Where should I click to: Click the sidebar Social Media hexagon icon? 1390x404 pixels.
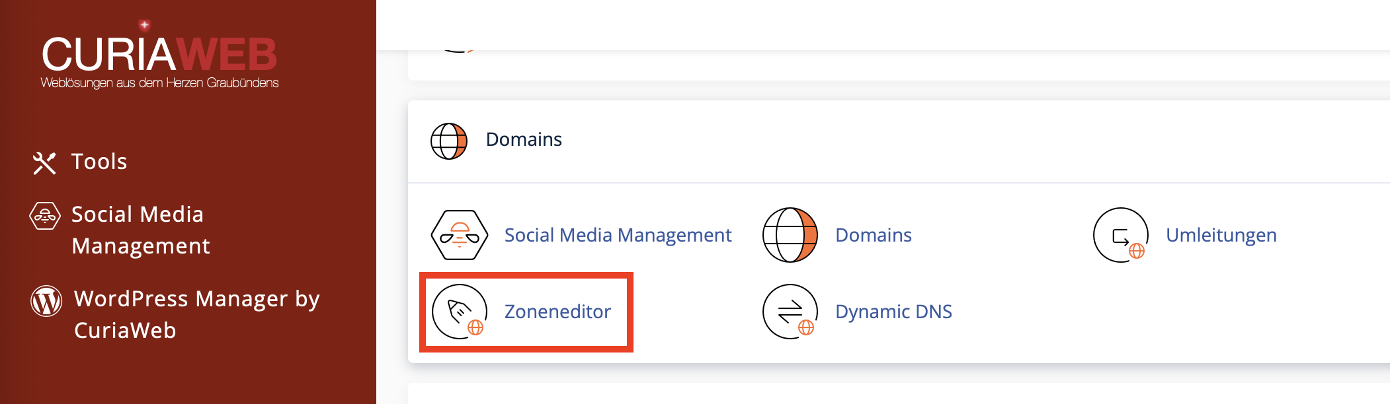pos(45,216)
